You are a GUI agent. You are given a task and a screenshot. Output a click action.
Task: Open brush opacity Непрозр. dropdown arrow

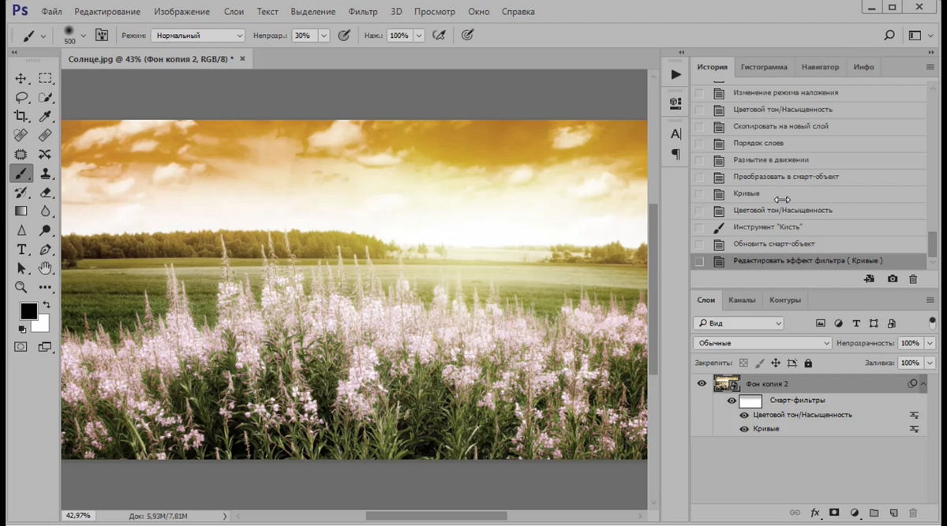[324, 35]
